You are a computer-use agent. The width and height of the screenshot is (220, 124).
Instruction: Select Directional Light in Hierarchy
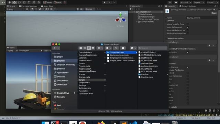(x=147, y=17)
